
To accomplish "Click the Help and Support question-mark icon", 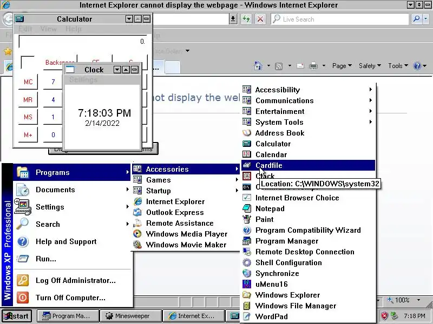I will (x=23, y=241).
